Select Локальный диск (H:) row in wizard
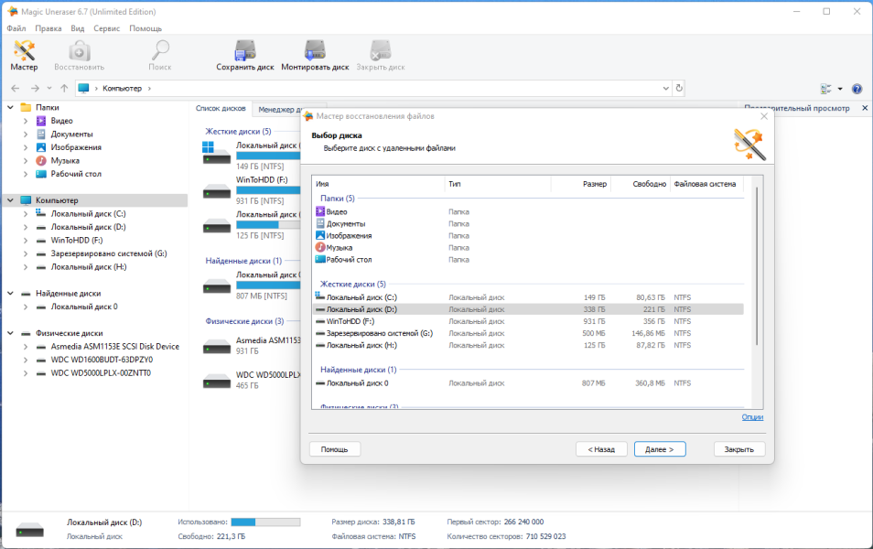 528,345
